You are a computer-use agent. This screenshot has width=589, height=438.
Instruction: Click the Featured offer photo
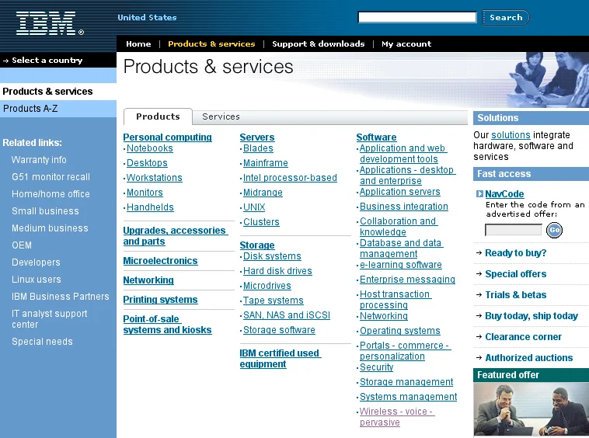coord(531,410)
